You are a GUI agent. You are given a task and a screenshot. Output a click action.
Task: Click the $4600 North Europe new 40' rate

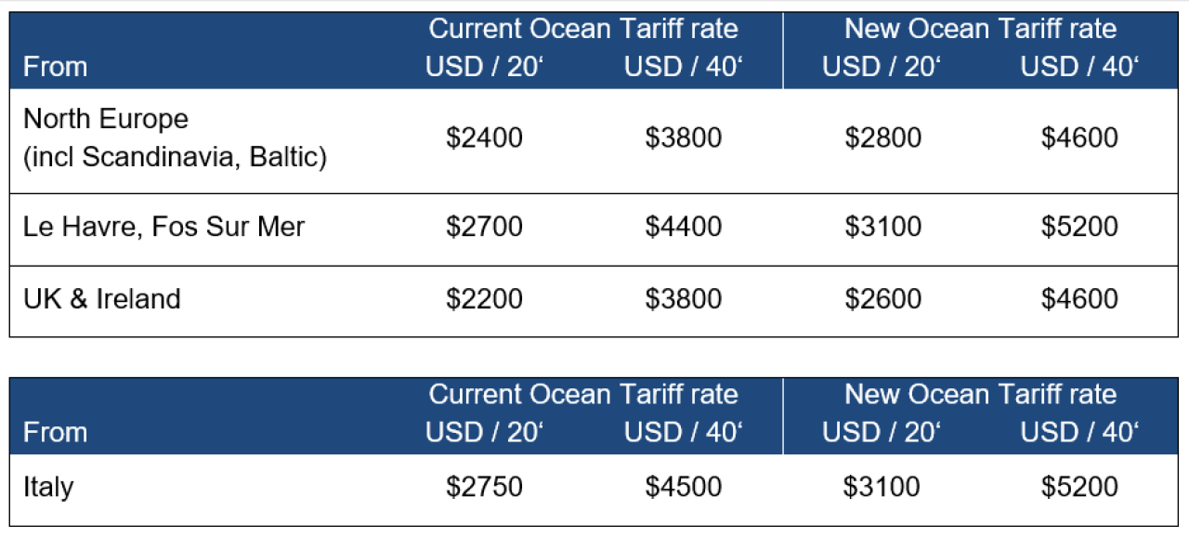pyautogui.click(x=1079, y=138)
